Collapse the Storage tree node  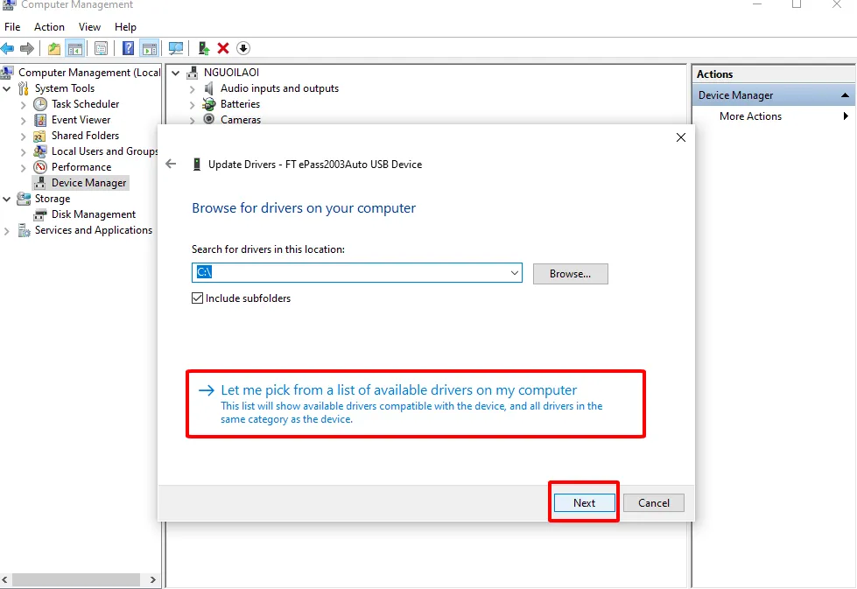(6, 199)
